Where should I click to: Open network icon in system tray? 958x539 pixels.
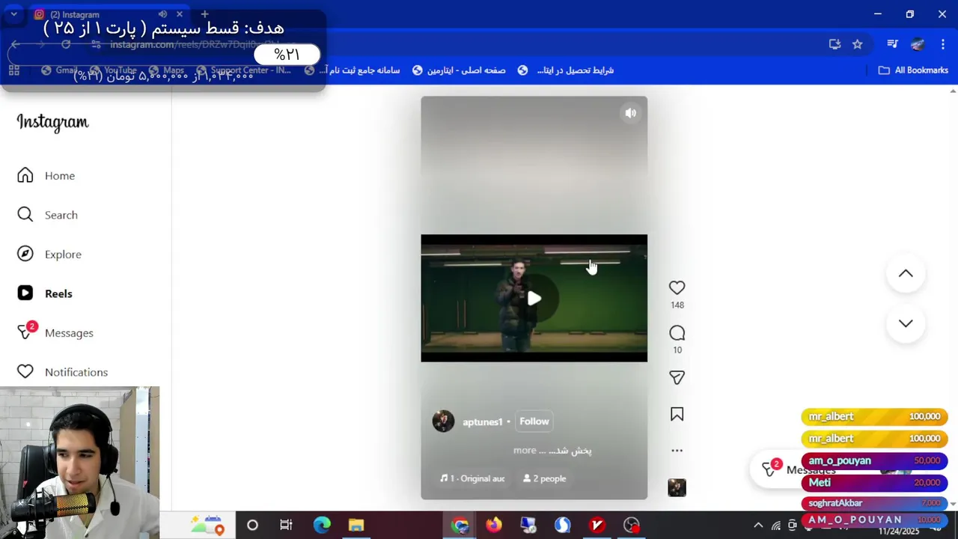coord(776,526)
